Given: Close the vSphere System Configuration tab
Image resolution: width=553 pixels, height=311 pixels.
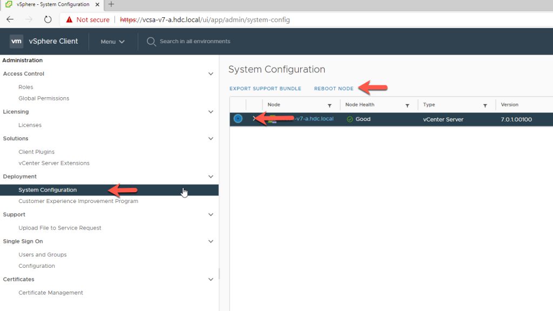Looking at the screenshot, I should pos(97,4).
